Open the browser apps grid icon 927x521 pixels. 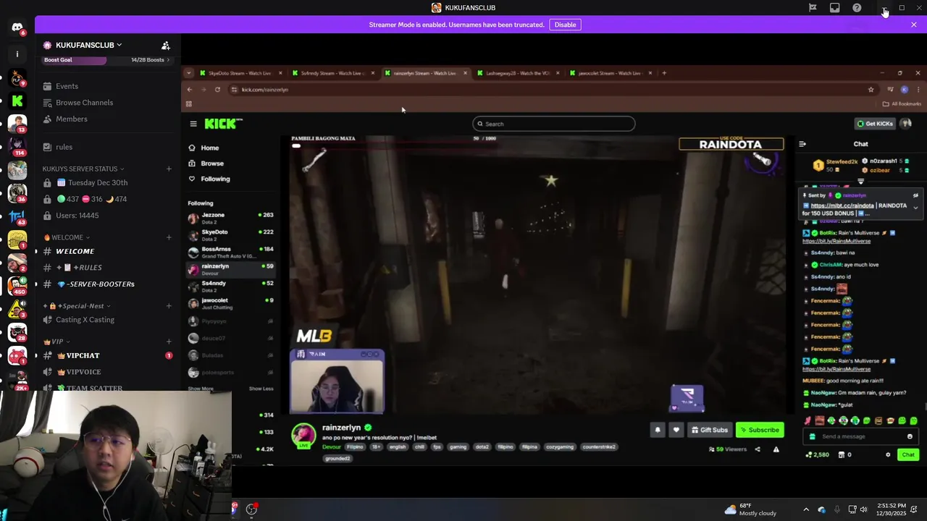tap(188, 103)
